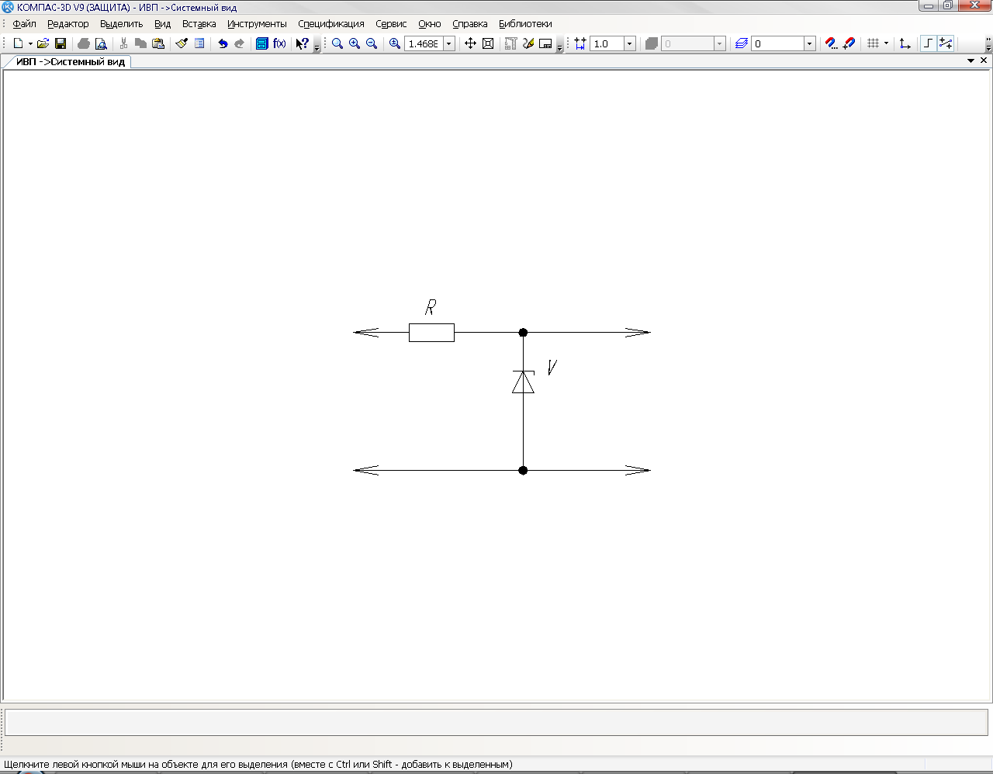
Task: Open an existing file with the folder icon
Action: coord(43,44)
